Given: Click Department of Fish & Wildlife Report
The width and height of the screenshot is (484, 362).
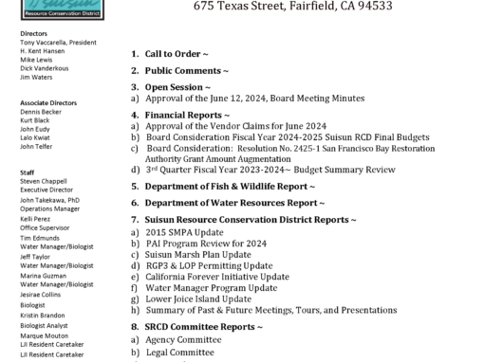Looking at the screenshot, I should [230, 187].
